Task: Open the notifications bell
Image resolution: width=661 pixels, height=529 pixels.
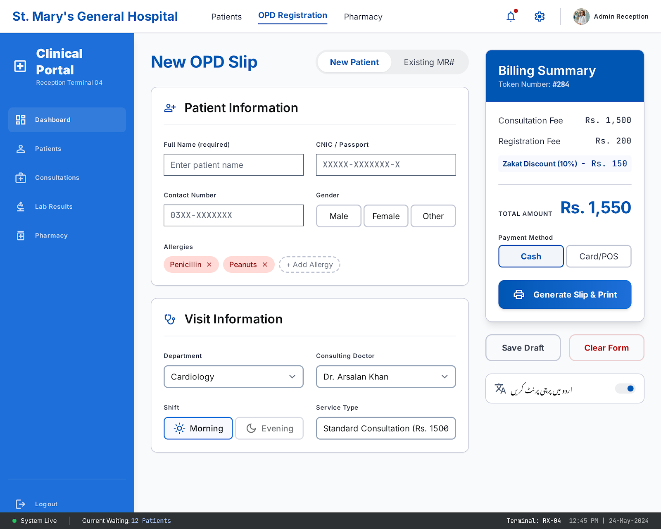Action: point(511,17)
